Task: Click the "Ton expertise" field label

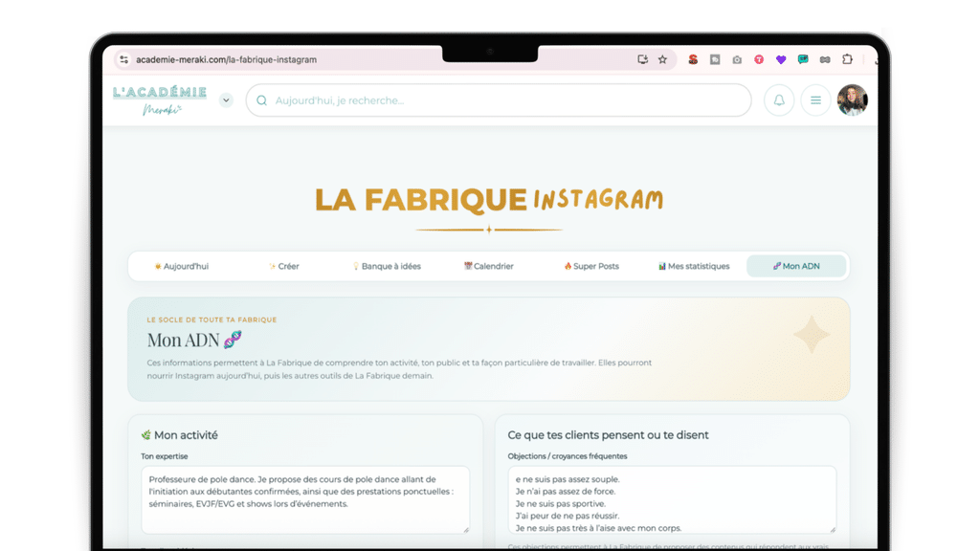Action: point(165,456)
